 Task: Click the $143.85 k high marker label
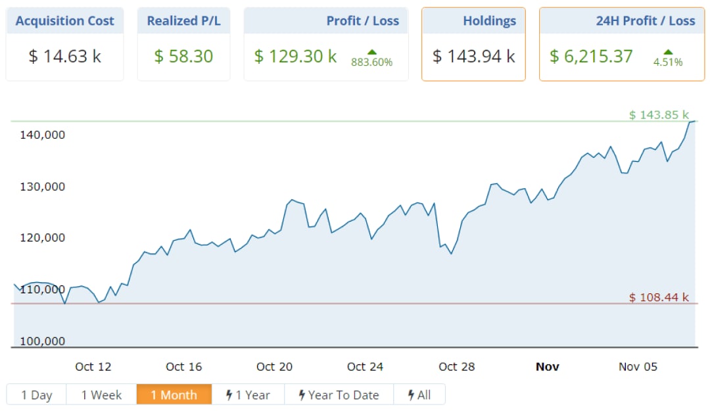tap(659, 115)
